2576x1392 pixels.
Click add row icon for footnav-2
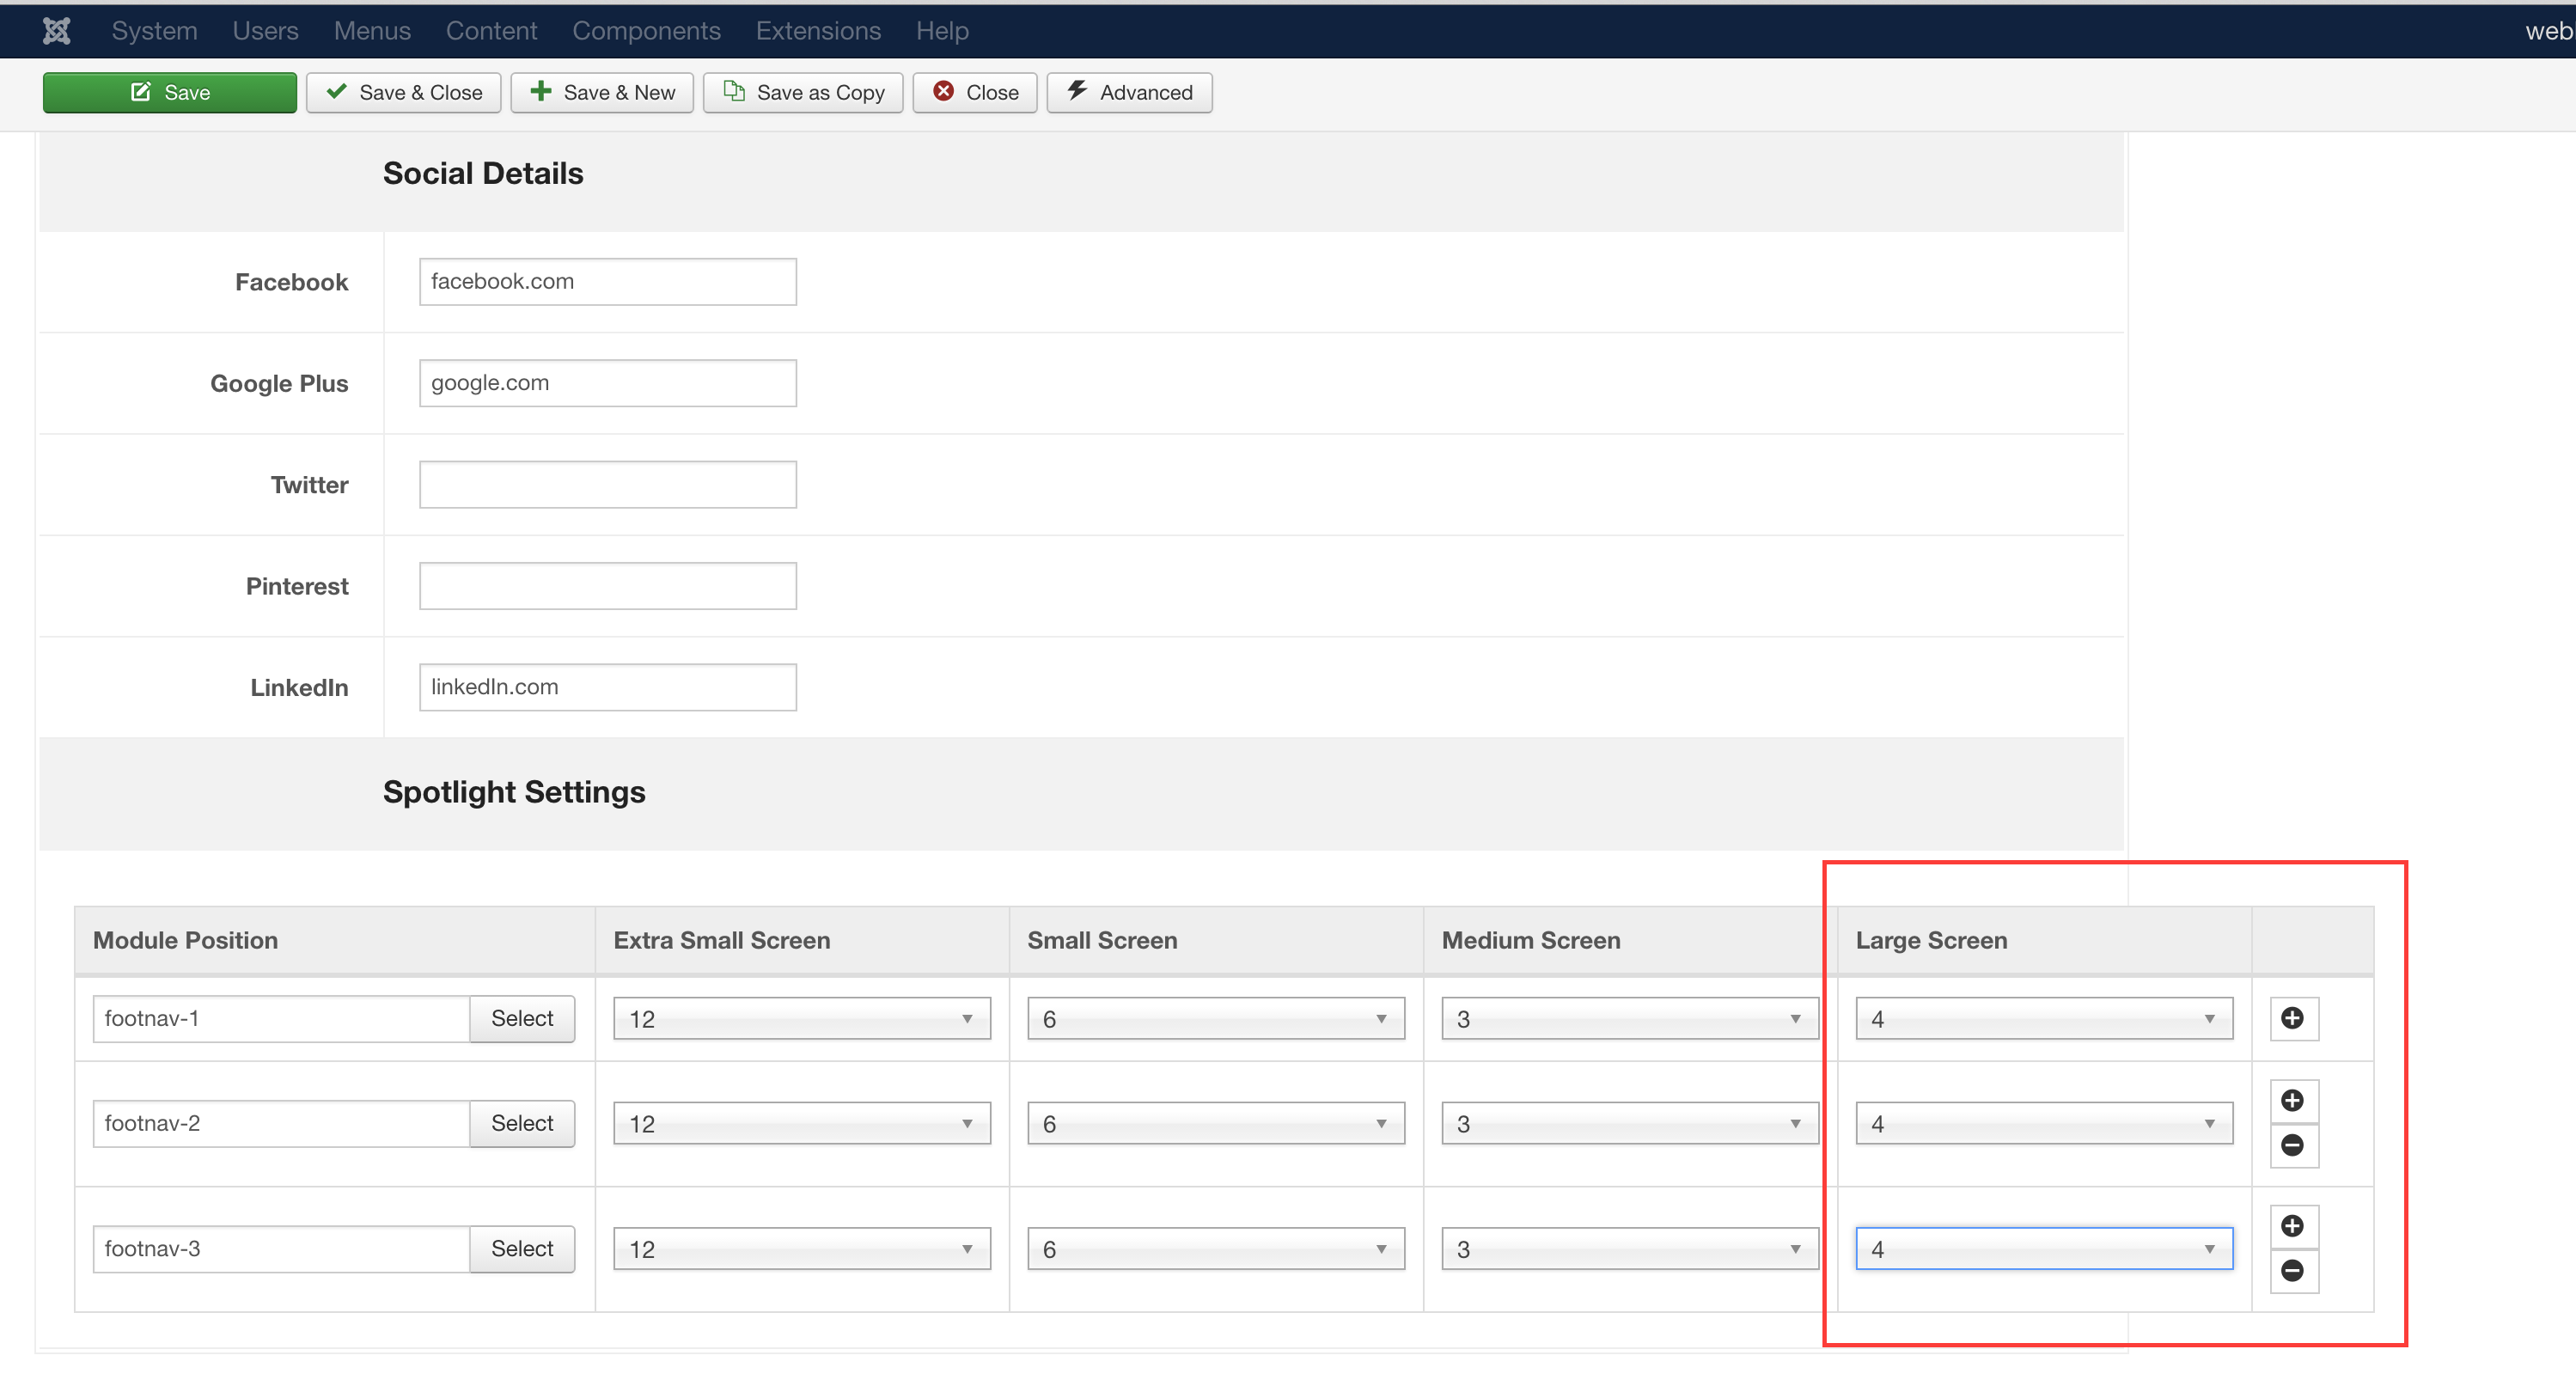pyautogui.click(x=2292, y=1100)
